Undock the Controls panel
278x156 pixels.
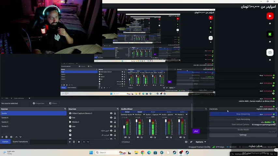tap(276, 109)
